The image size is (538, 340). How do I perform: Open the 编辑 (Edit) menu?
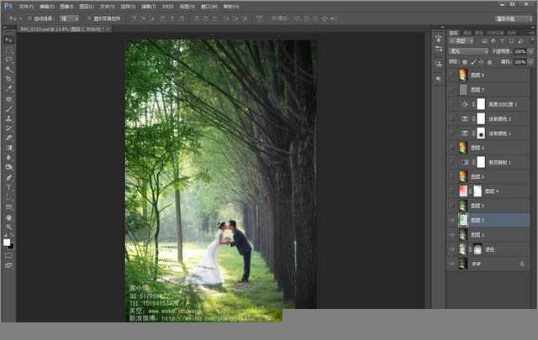click(x=47, y=7)
